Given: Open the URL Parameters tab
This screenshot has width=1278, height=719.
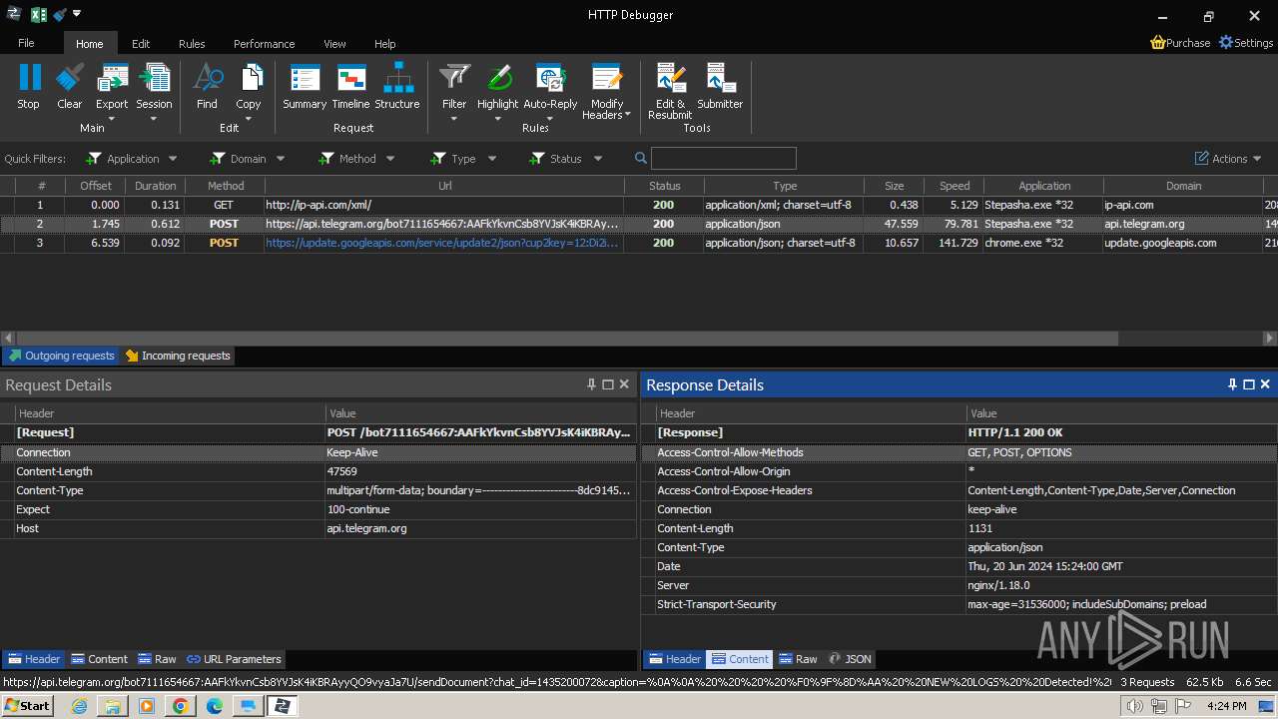Looking at the screenshot, I should tap(234, 659).
